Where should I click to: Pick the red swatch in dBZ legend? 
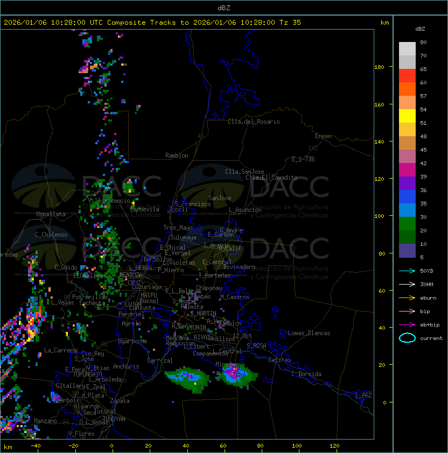coord(407,76)
